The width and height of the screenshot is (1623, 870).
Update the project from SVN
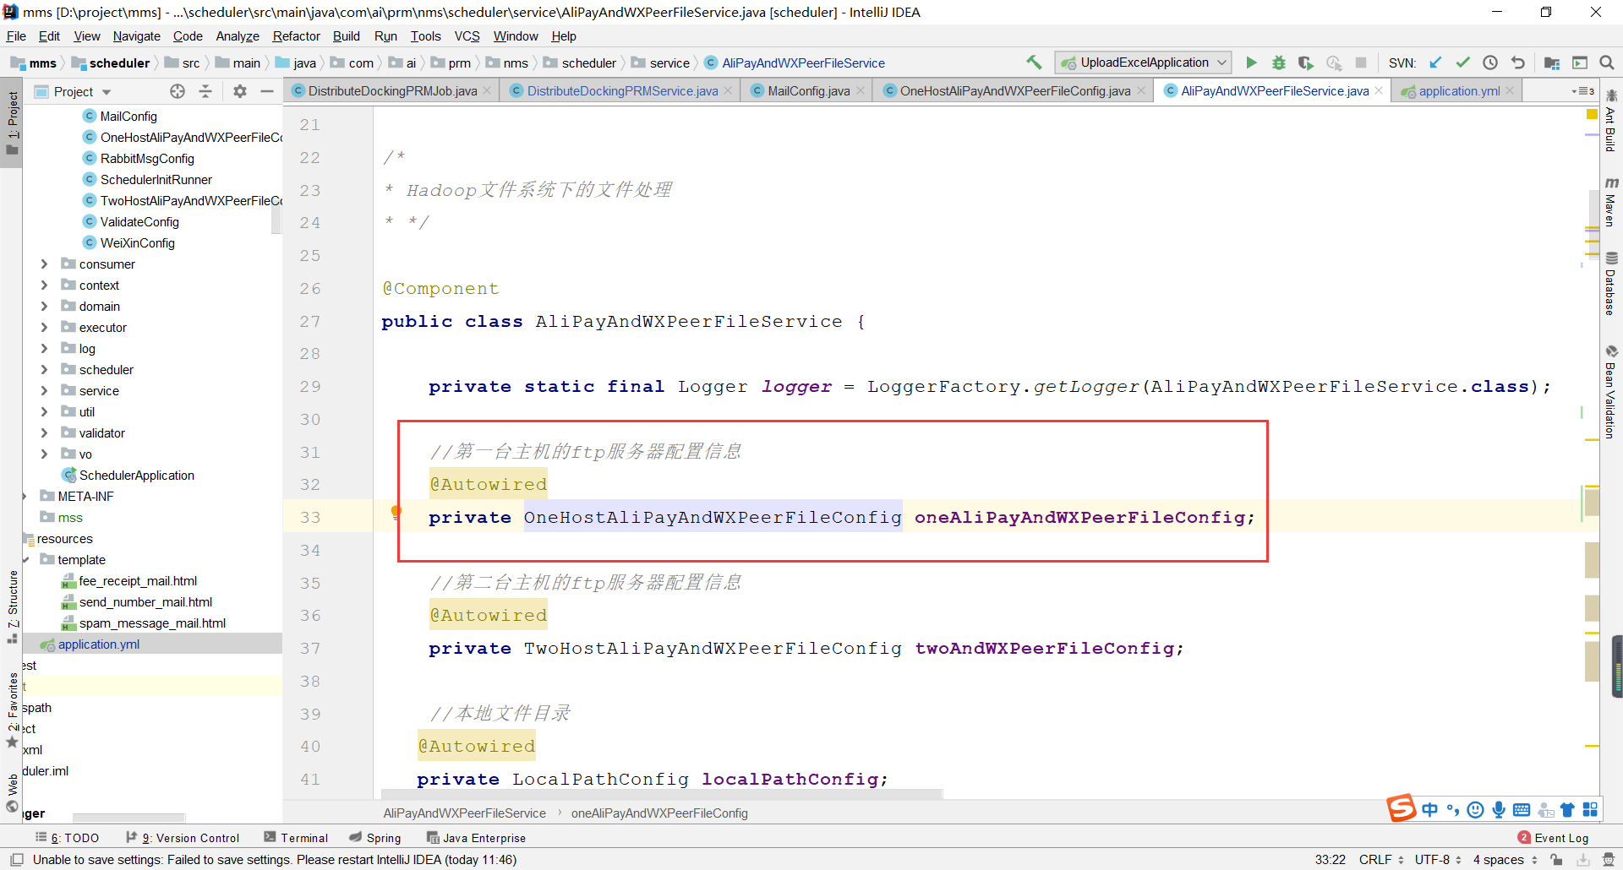[1435, 63]
